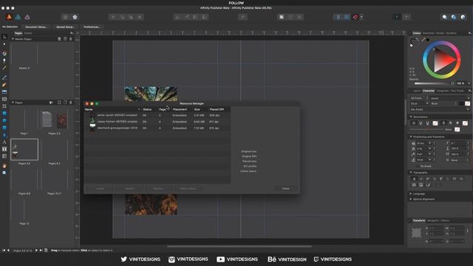Switch to the Affinity Designer persona
This screenshot has height=266, width=473.
click(x=18, y=17)
